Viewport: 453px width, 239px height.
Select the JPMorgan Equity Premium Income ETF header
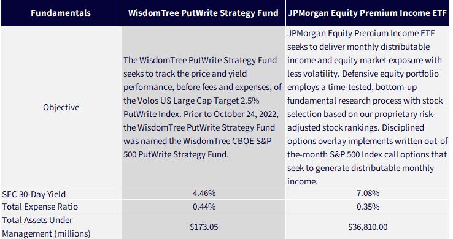tap(367, 13)
